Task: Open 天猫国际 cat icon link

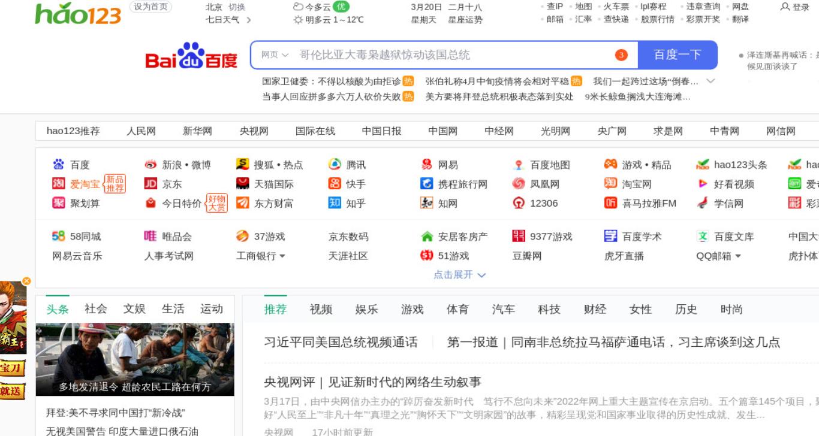Action: (x=242, y=184)
